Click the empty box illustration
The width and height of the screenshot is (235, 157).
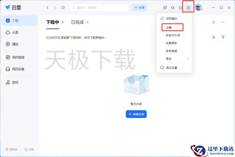(x=136, y=84)
